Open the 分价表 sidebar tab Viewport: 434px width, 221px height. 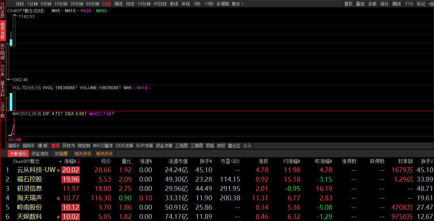point(3,70)
